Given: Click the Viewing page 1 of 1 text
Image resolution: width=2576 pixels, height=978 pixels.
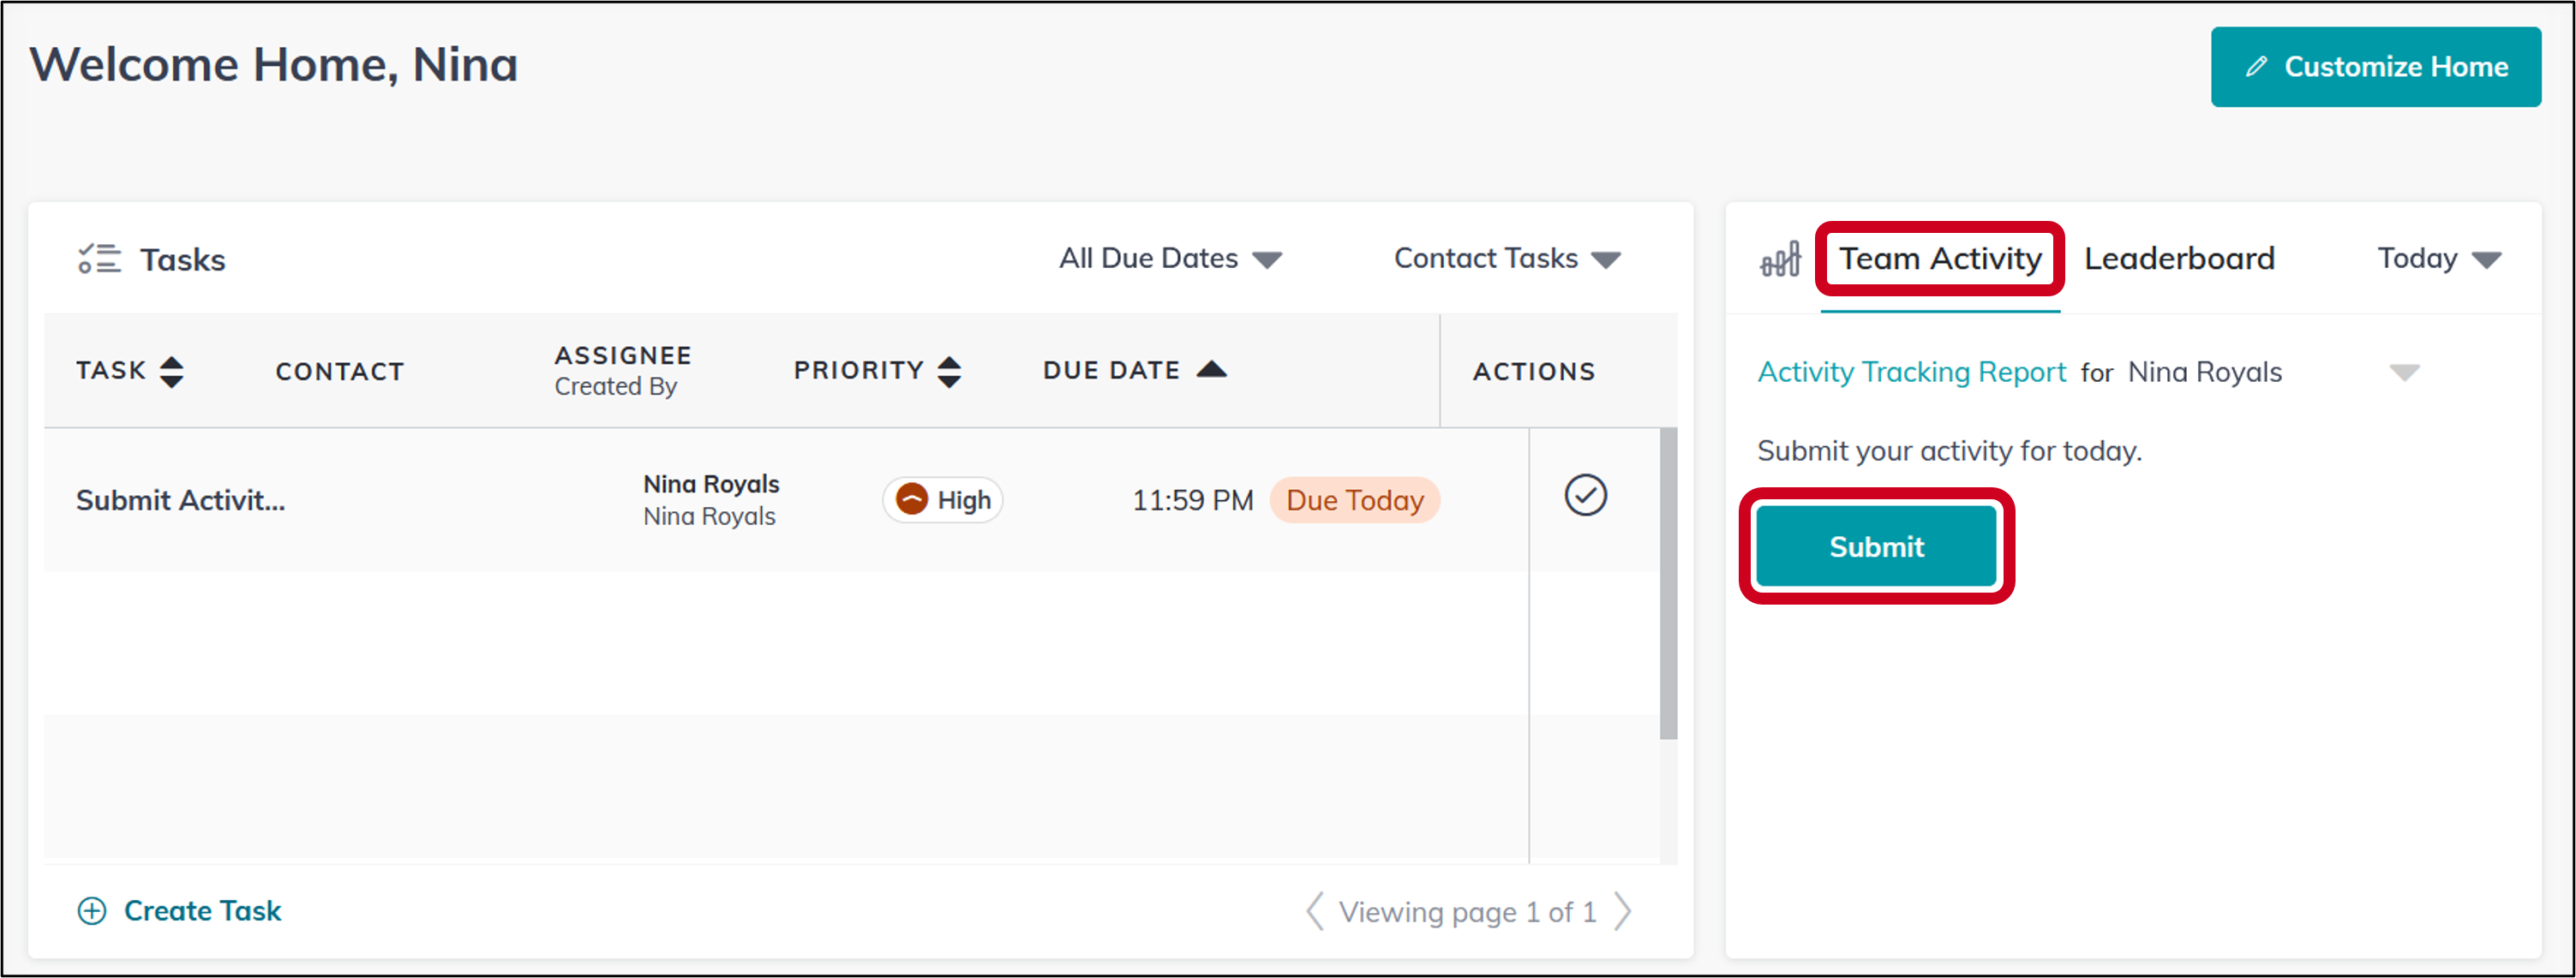Looking at the screenshot, I should (x=1467, y=912).
